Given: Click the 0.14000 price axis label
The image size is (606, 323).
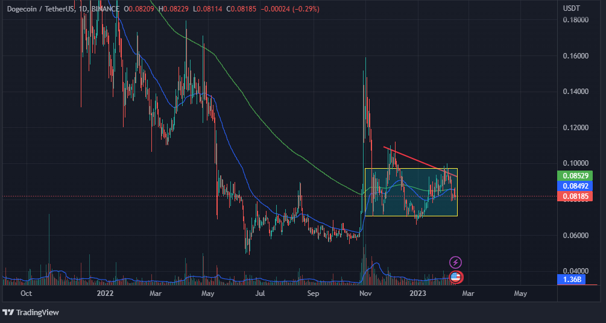Looking at the screenshot, I should pyautogui.click(x=576, y=92).
